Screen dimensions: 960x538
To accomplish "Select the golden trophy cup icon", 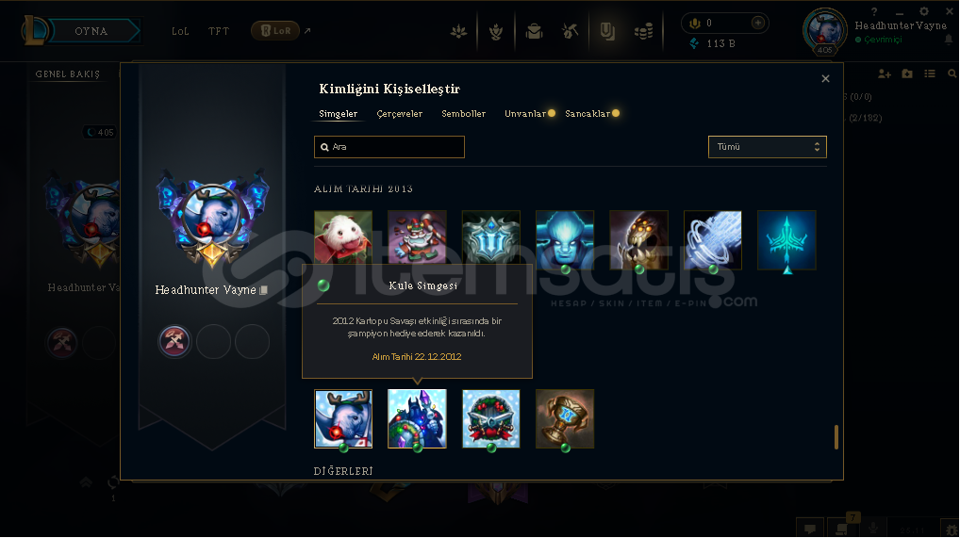I will click(565, 418).
